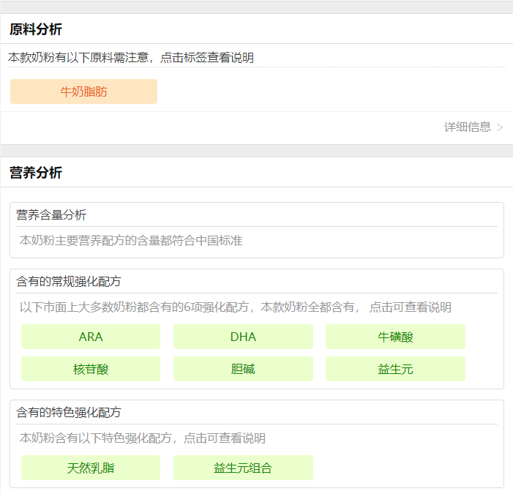Open the 详细信息 link
The height and width of the screenshot is (494, 513).
(467, 127)
